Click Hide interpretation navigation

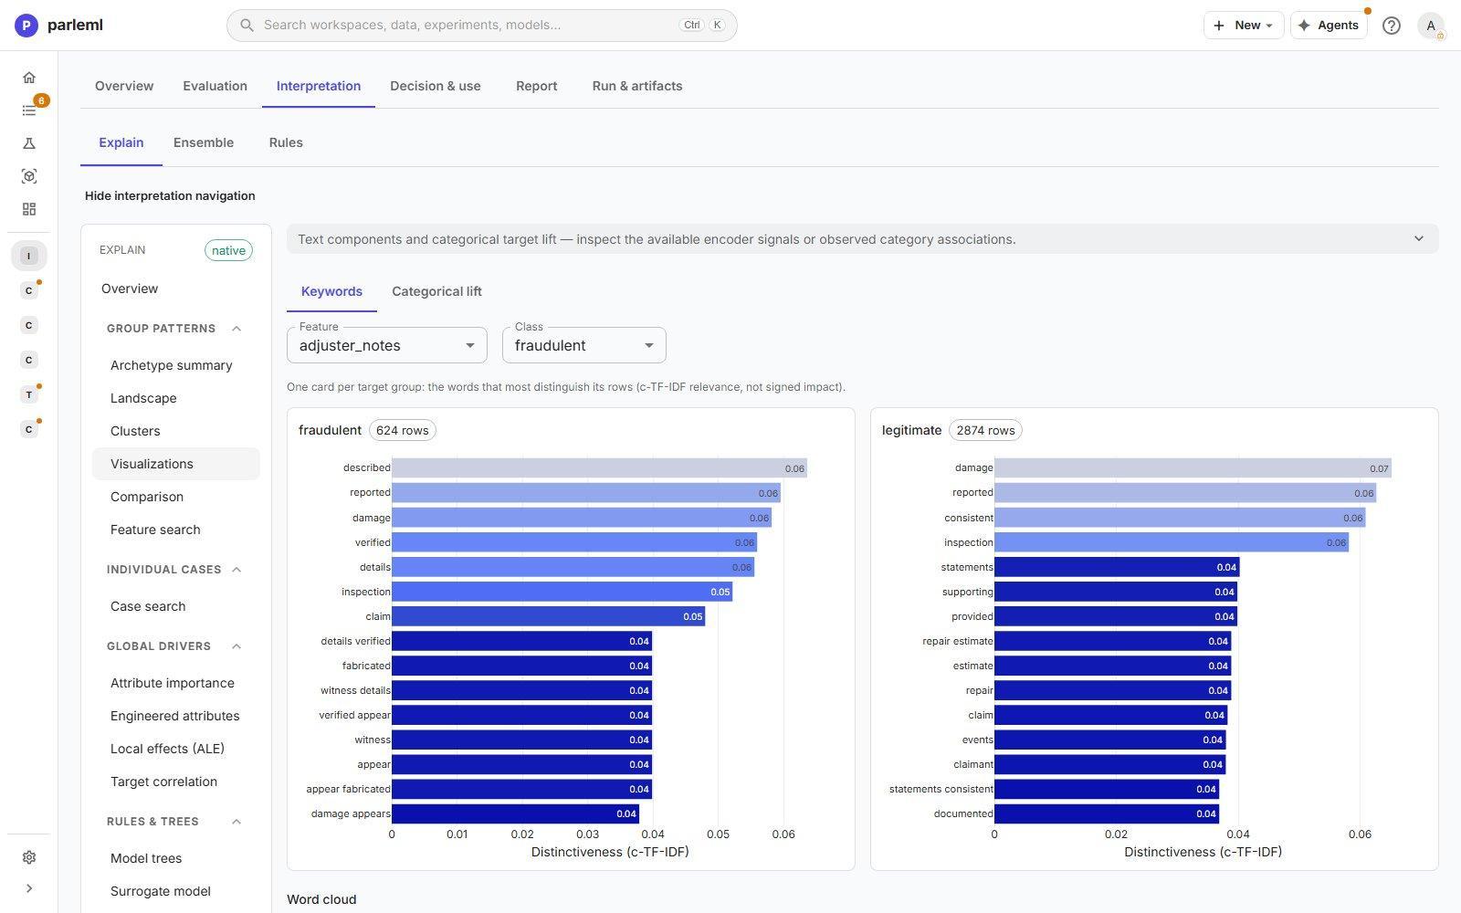pyautogui.click(x=170, y=195)
